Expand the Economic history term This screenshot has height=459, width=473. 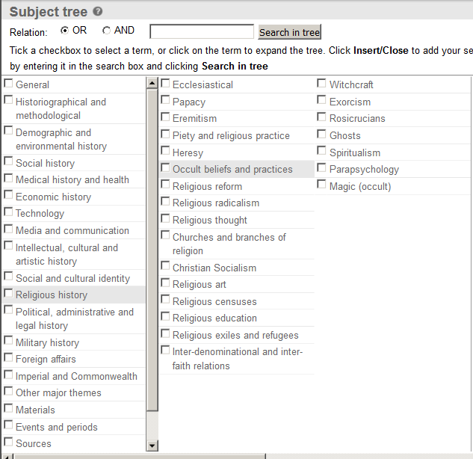coord(53,197)
